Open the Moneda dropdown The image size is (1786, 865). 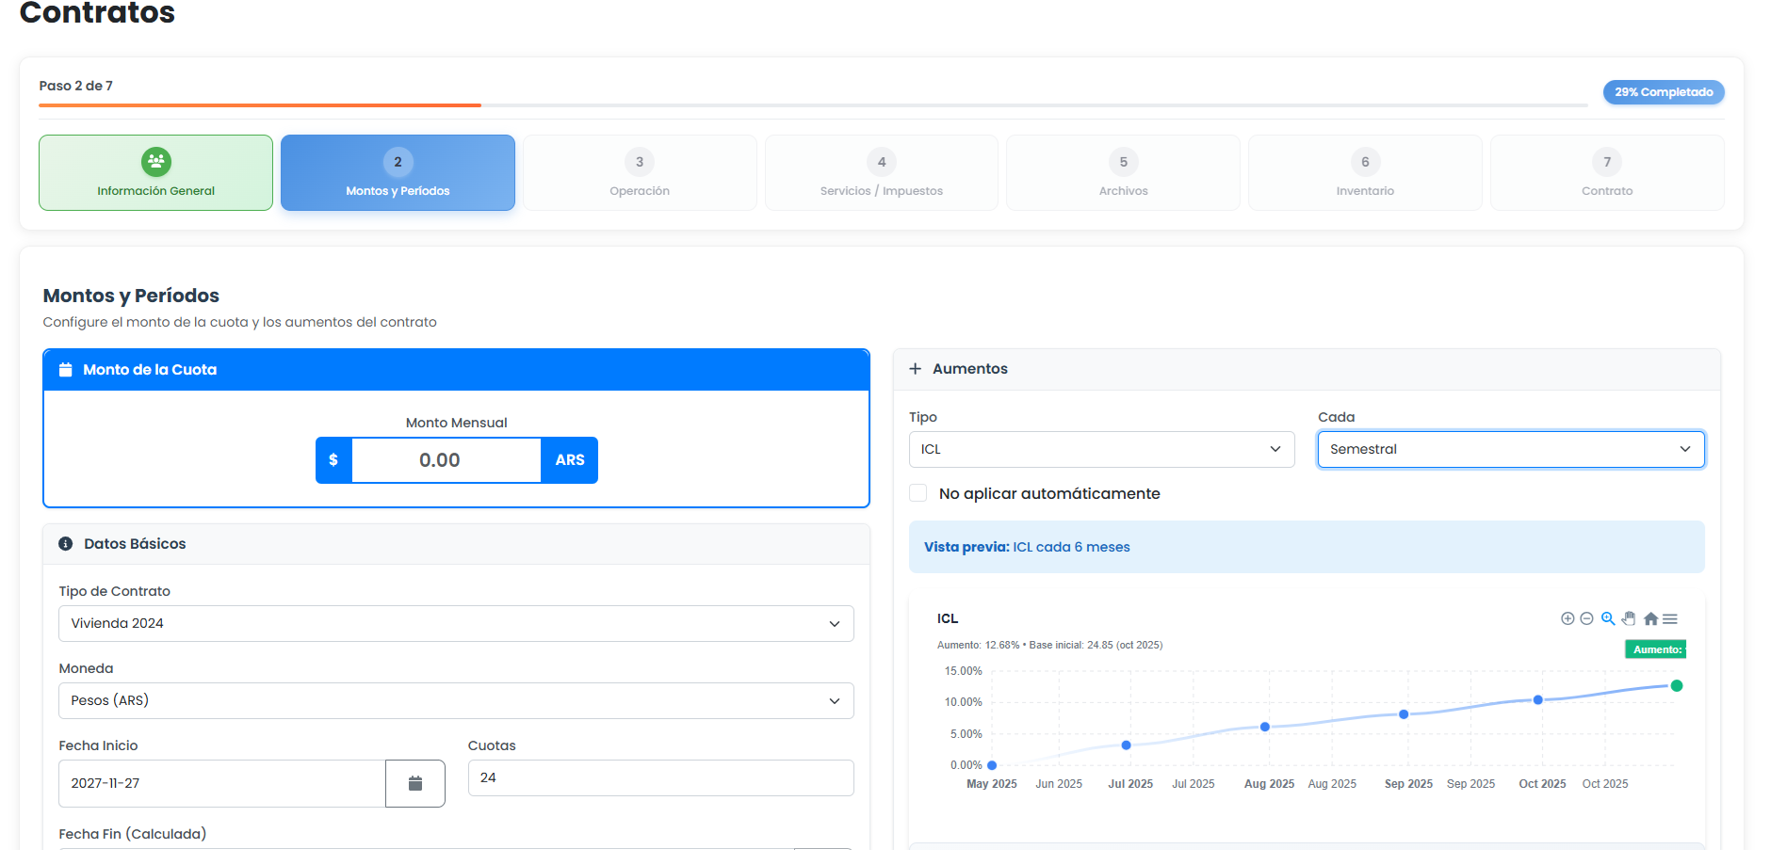pyautogui.click(x=456, y=700)
